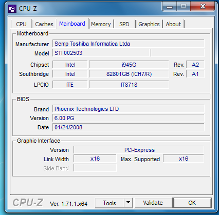
Task: Go to the Memory tab
Action: coord(101,24)
